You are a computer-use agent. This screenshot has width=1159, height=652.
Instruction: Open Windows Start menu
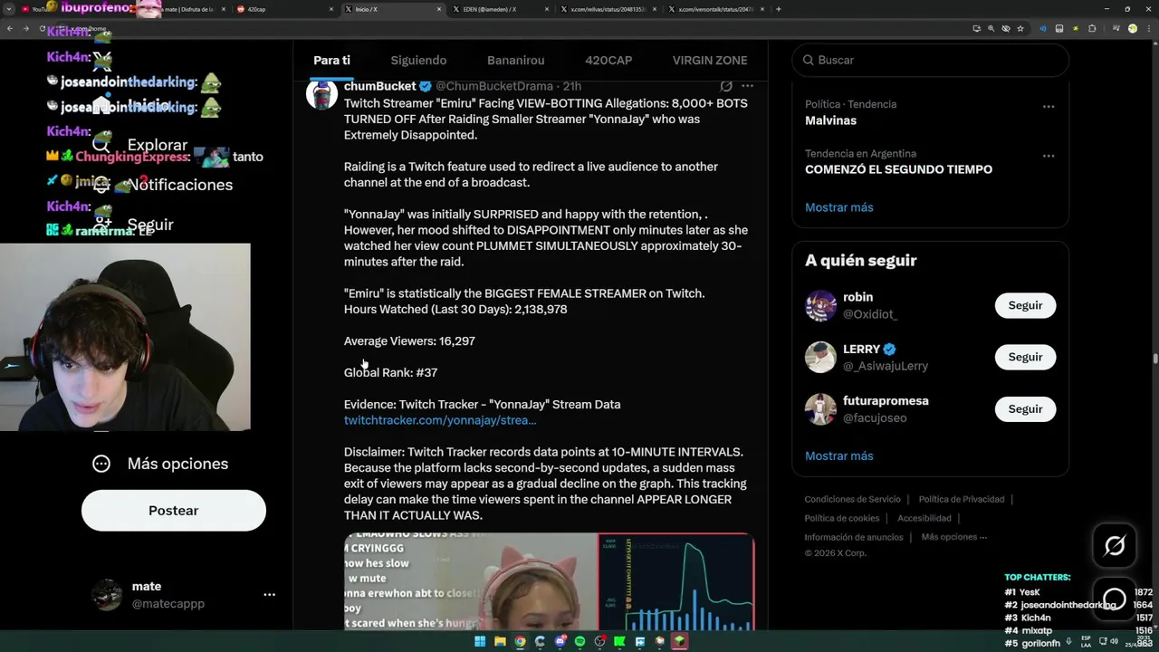click(x=480, y=641)
